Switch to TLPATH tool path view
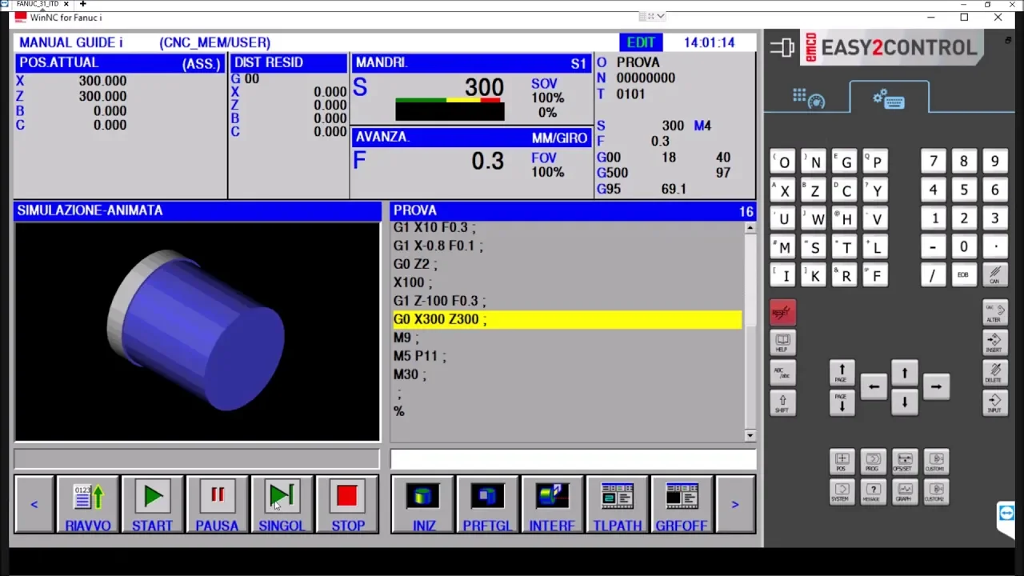The image size is (1024, 576). point(617,505)
